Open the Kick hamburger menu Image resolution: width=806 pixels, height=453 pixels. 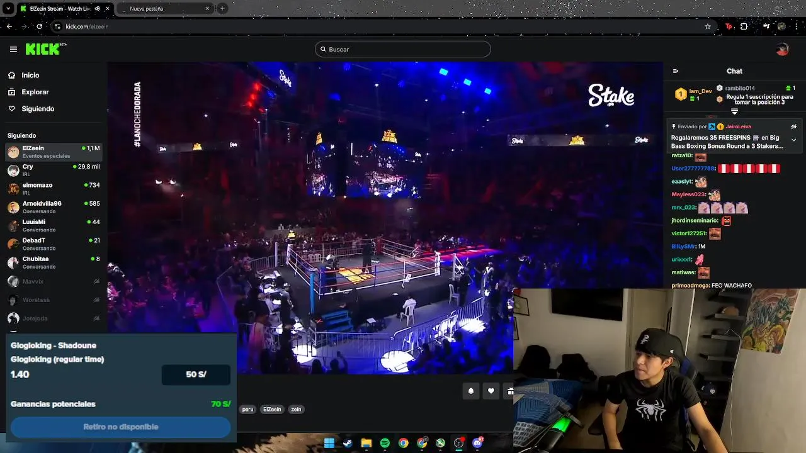pos(13,49)
